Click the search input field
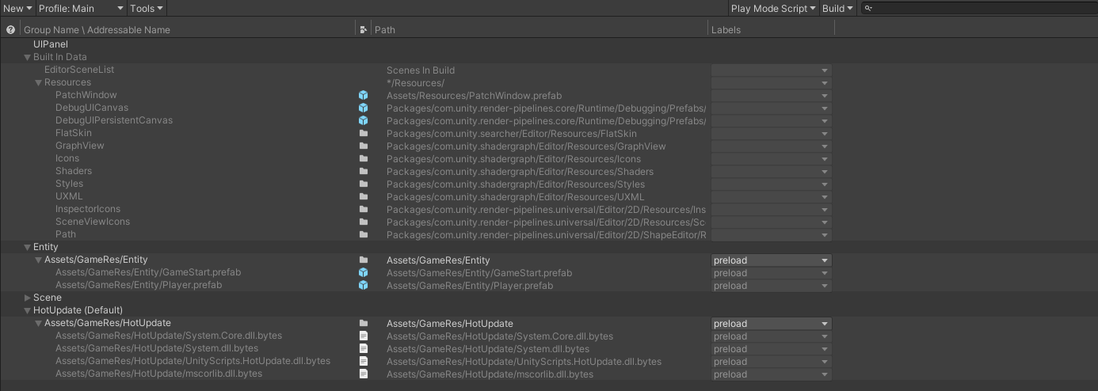This screenshot has width=1098, height=391. click(x=982, y=8)
